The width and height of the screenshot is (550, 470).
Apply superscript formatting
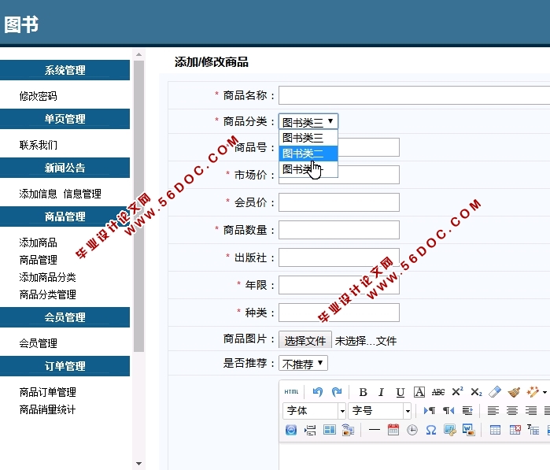[457, 392]
